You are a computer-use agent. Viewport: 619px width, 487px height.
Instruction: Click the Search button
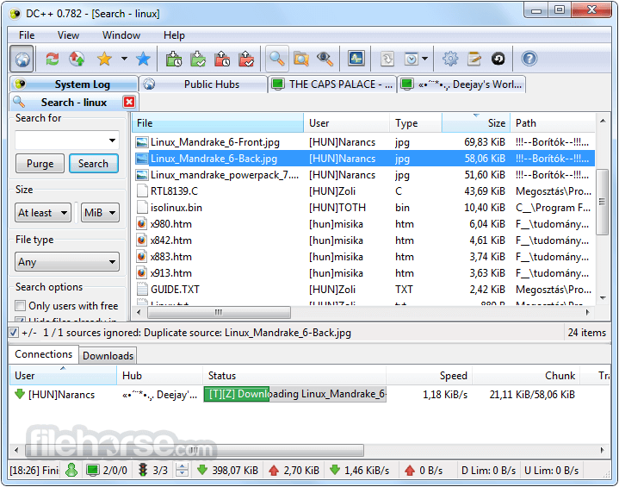click(93, 163)
